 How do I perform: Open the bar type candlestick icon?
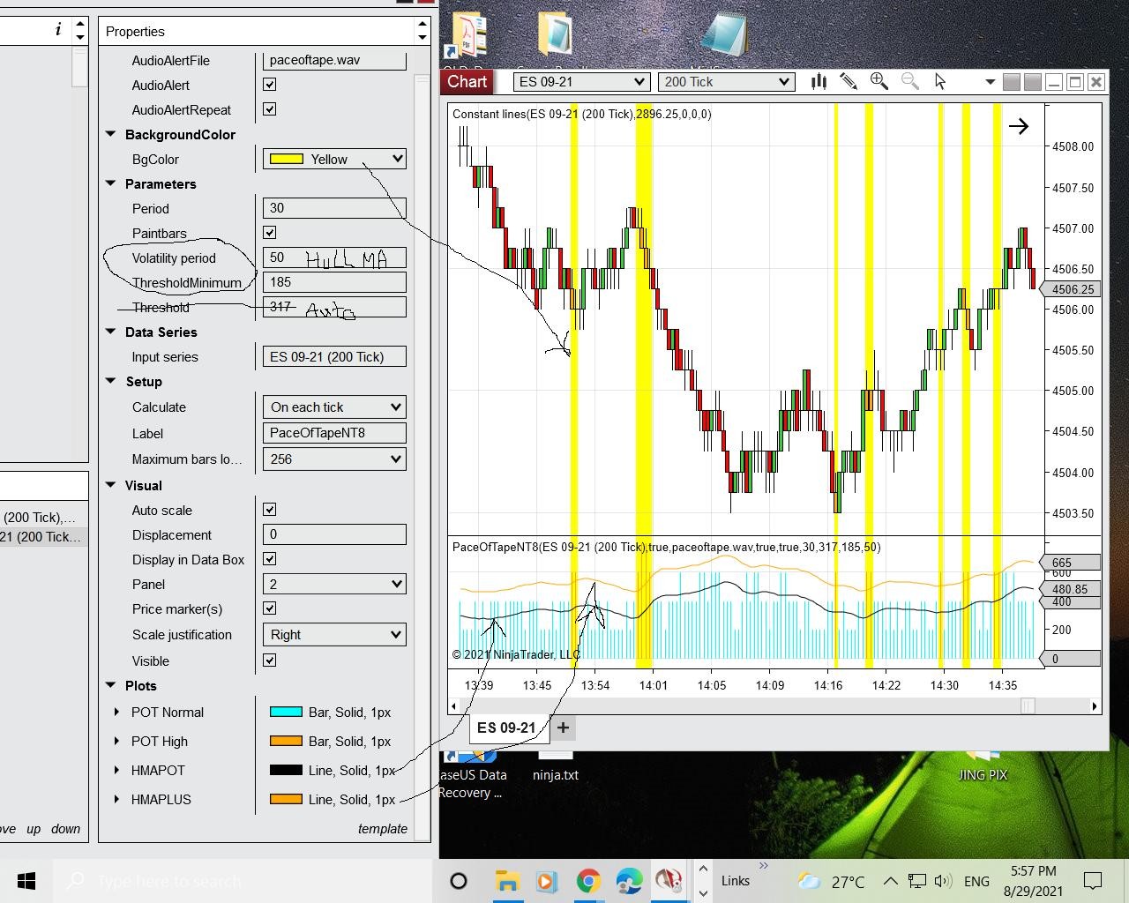tap(819, 82)
